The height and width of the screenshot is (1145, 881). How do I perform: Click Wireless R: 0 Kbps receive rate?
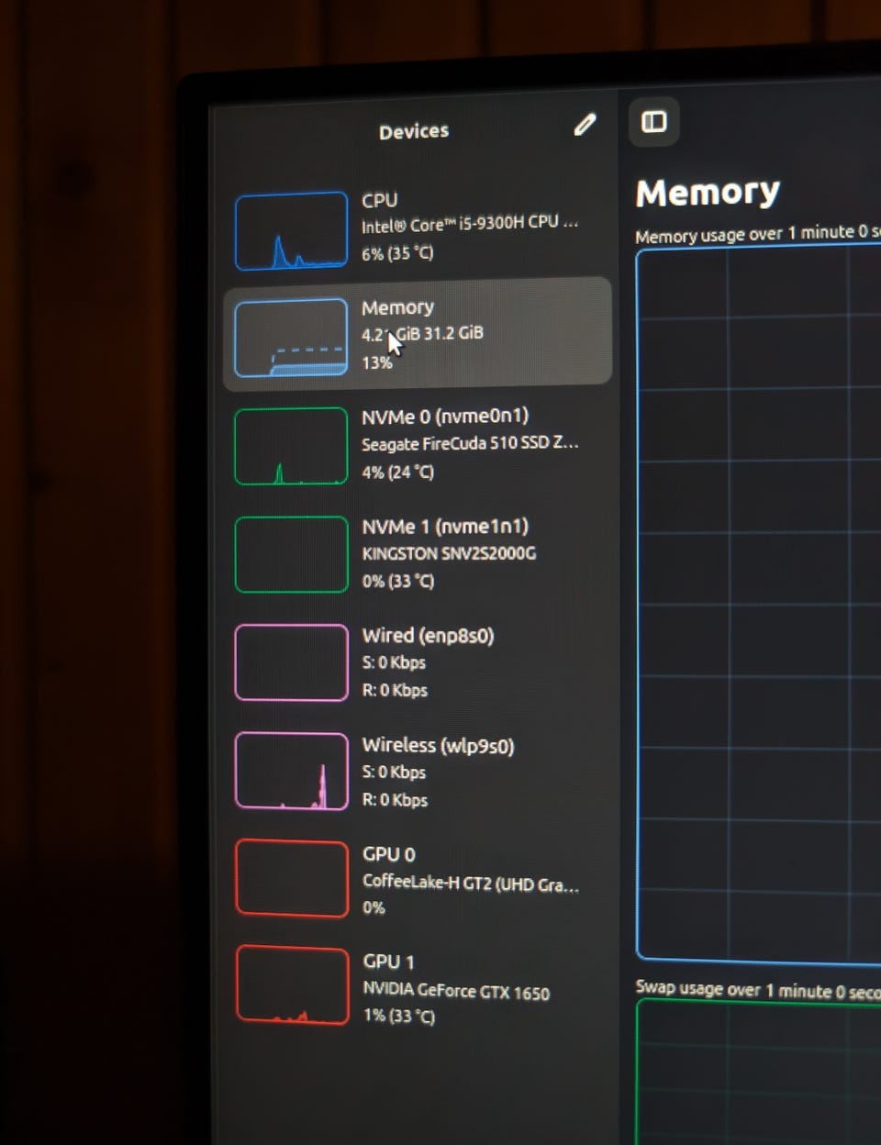click(395, 800)
